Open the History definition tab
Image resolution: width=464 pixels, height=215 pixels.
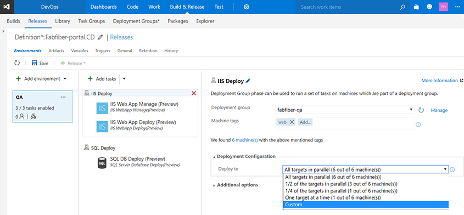pos(171,50)
